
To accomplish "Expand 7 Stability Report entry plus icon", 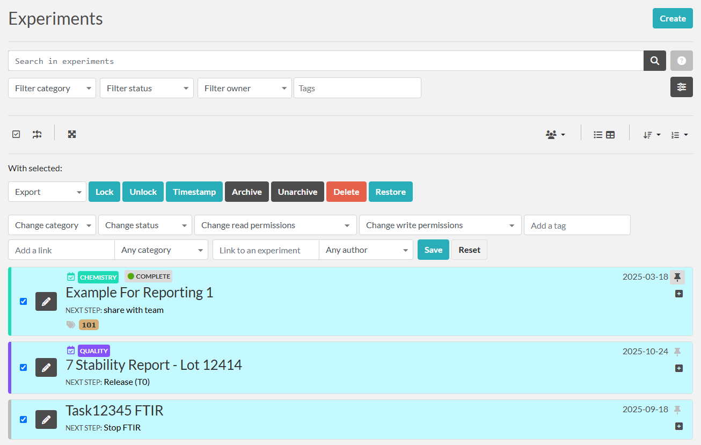I will pyautogui.click(x=678, y=368).
